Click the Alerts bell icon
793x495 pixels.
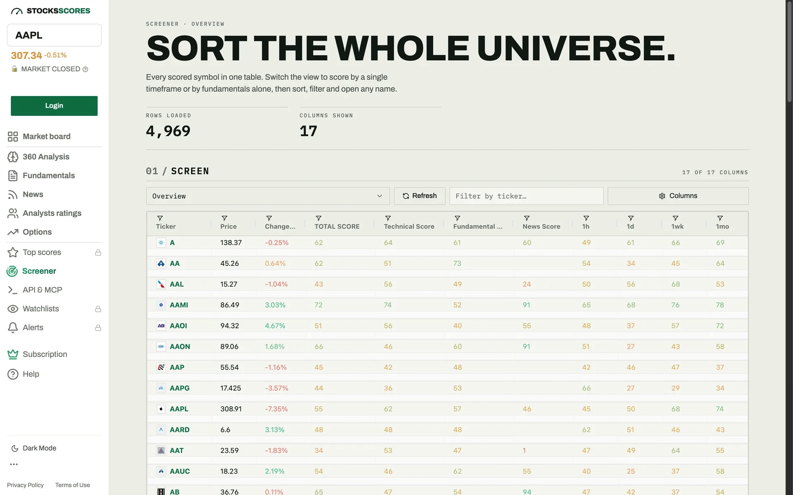click(x=13, y=328)
